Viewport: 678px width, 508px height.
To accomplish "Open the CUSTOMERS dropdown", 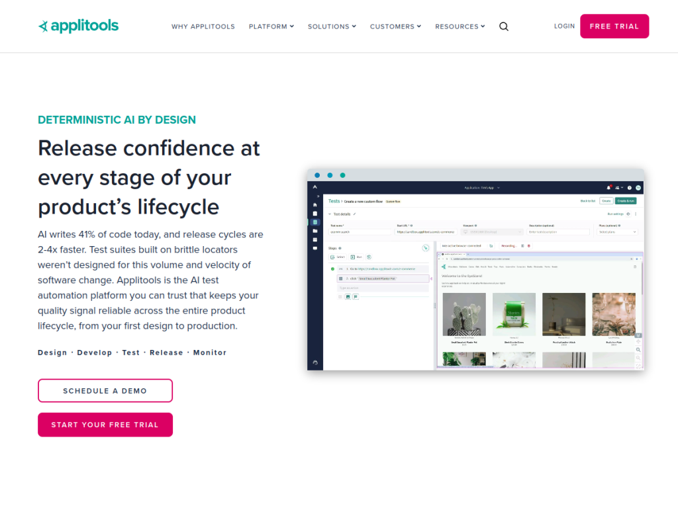I will (x=395, y=26).
